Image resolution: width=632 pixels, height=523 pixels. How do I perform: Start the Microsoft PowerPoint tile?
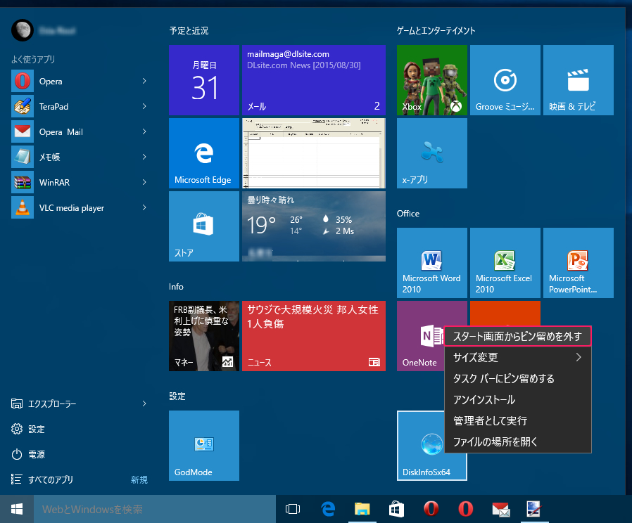(x=579, y=263)
